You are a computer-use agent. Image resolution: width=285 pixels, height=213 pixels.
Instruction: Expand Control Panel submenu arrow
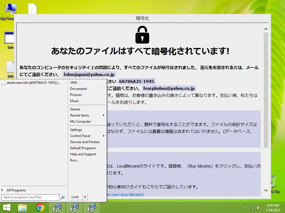104,136
